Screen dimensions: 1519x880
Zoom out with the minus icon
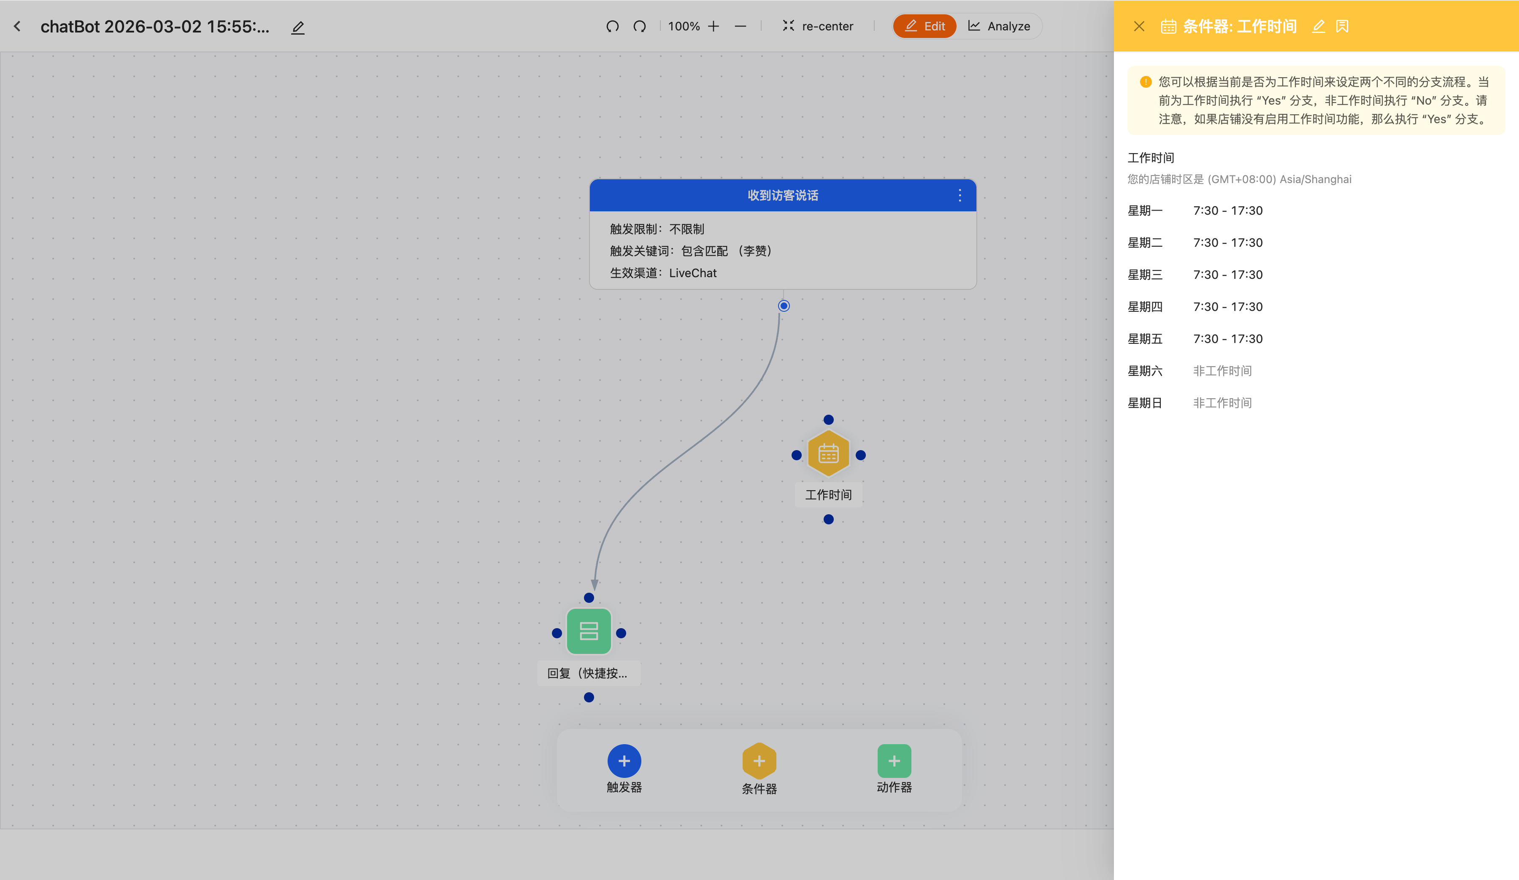pyautogui.click(x=741, y=27)
